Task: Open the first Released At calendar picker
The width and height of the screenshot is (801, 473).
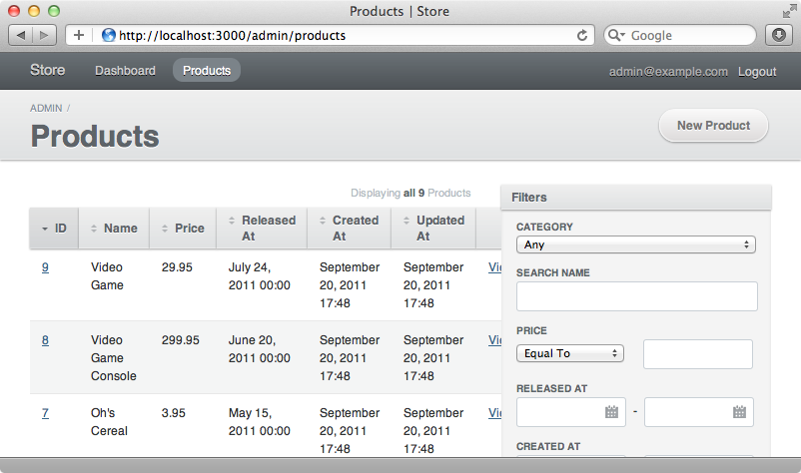Action: point(611,412)
